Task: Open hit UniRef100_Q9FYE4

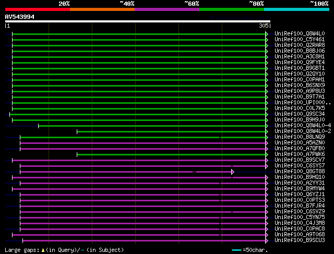Action: (300, 63)
